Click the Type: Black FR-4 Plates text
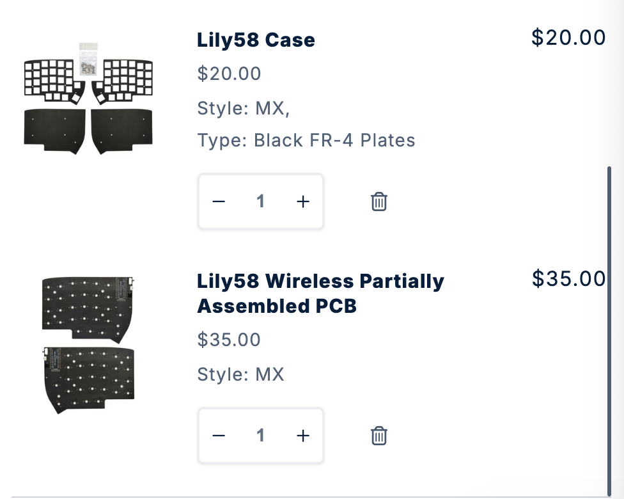The width and height of the screenshot is (624, 499). (306, 140)
